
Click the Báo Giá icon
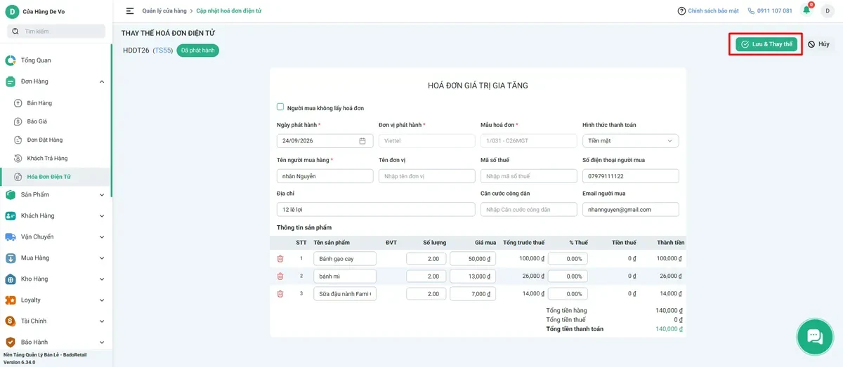[x=18, y=121]
